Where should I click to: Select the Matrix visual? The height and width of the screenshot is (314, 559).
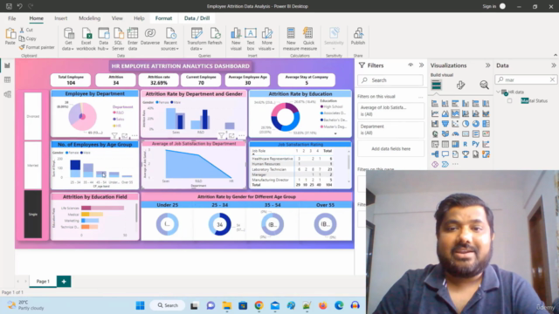[x=455, y=144]
